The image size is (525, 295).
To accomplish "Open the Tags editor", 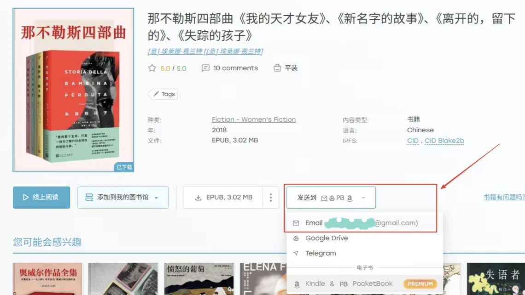I will [163, 94].
